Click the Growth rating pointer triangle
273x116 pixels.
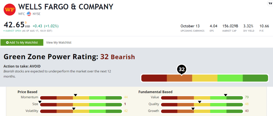coord(193,108)
